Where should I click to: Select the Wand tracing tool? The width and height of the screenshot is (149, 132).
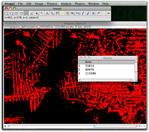pyautogui.click(x=42, y=13)
